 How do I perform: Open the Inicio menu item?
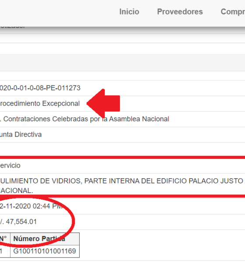tap(129, 12)
